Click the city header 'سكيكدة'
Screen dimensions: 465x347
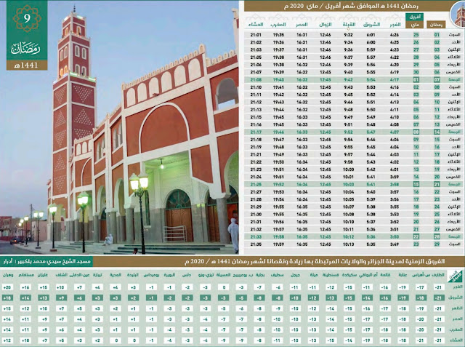349,275
